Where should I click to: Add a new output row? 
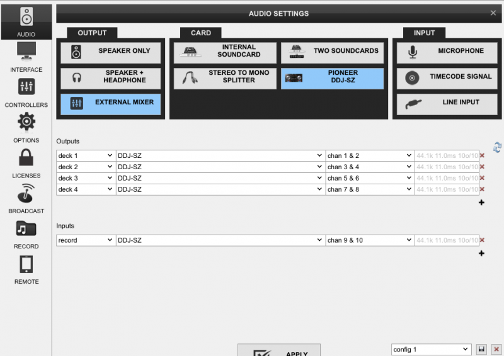(481, 203)
